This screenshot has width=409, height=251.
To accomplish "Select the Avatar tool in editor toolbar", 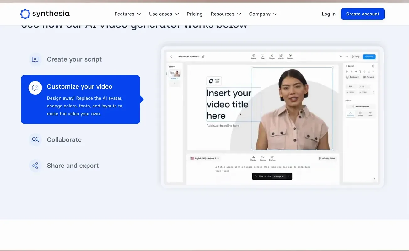I will tap(254, 56).
